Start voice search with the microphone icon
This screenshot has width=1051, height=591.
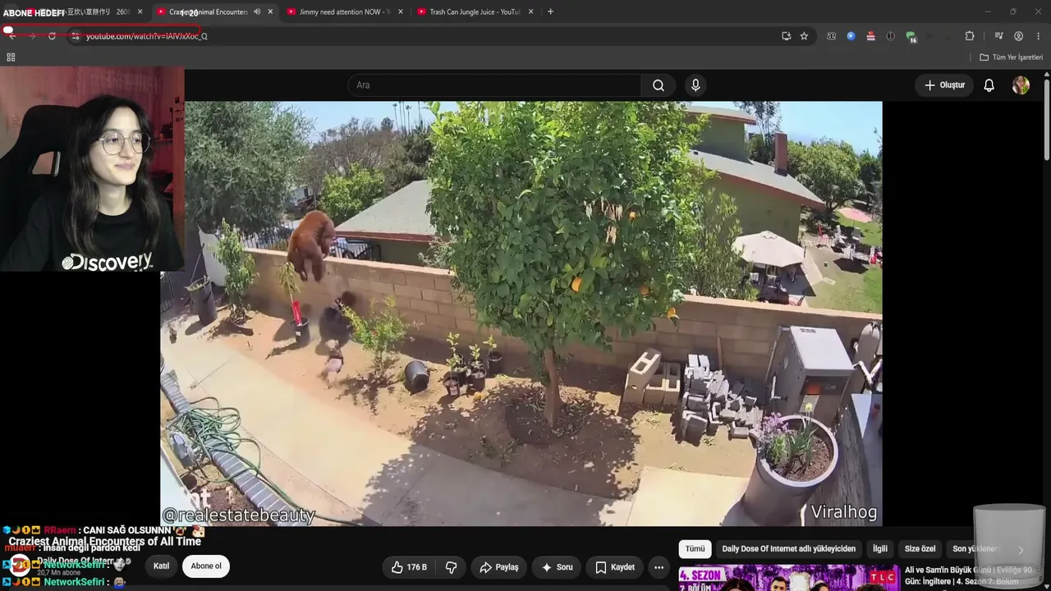tap(695, 85)
